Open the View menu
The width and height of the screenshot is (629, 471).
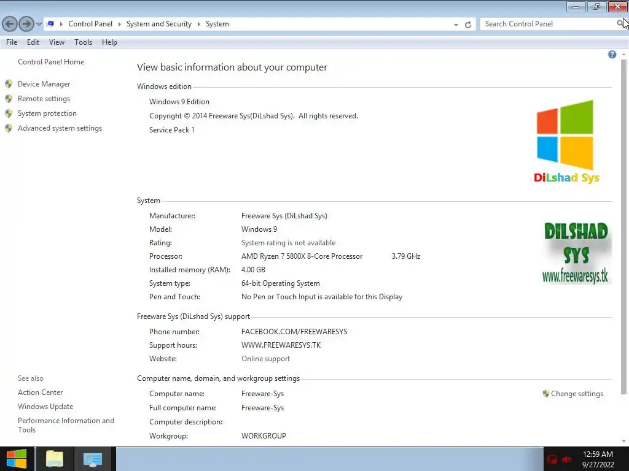pyautogui.click(x=57, y=42)
